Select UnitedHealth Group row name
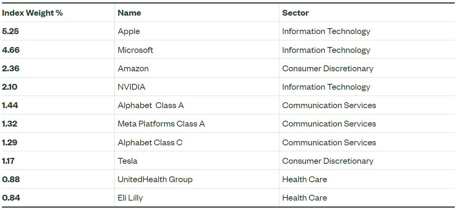 pos(155,179)
